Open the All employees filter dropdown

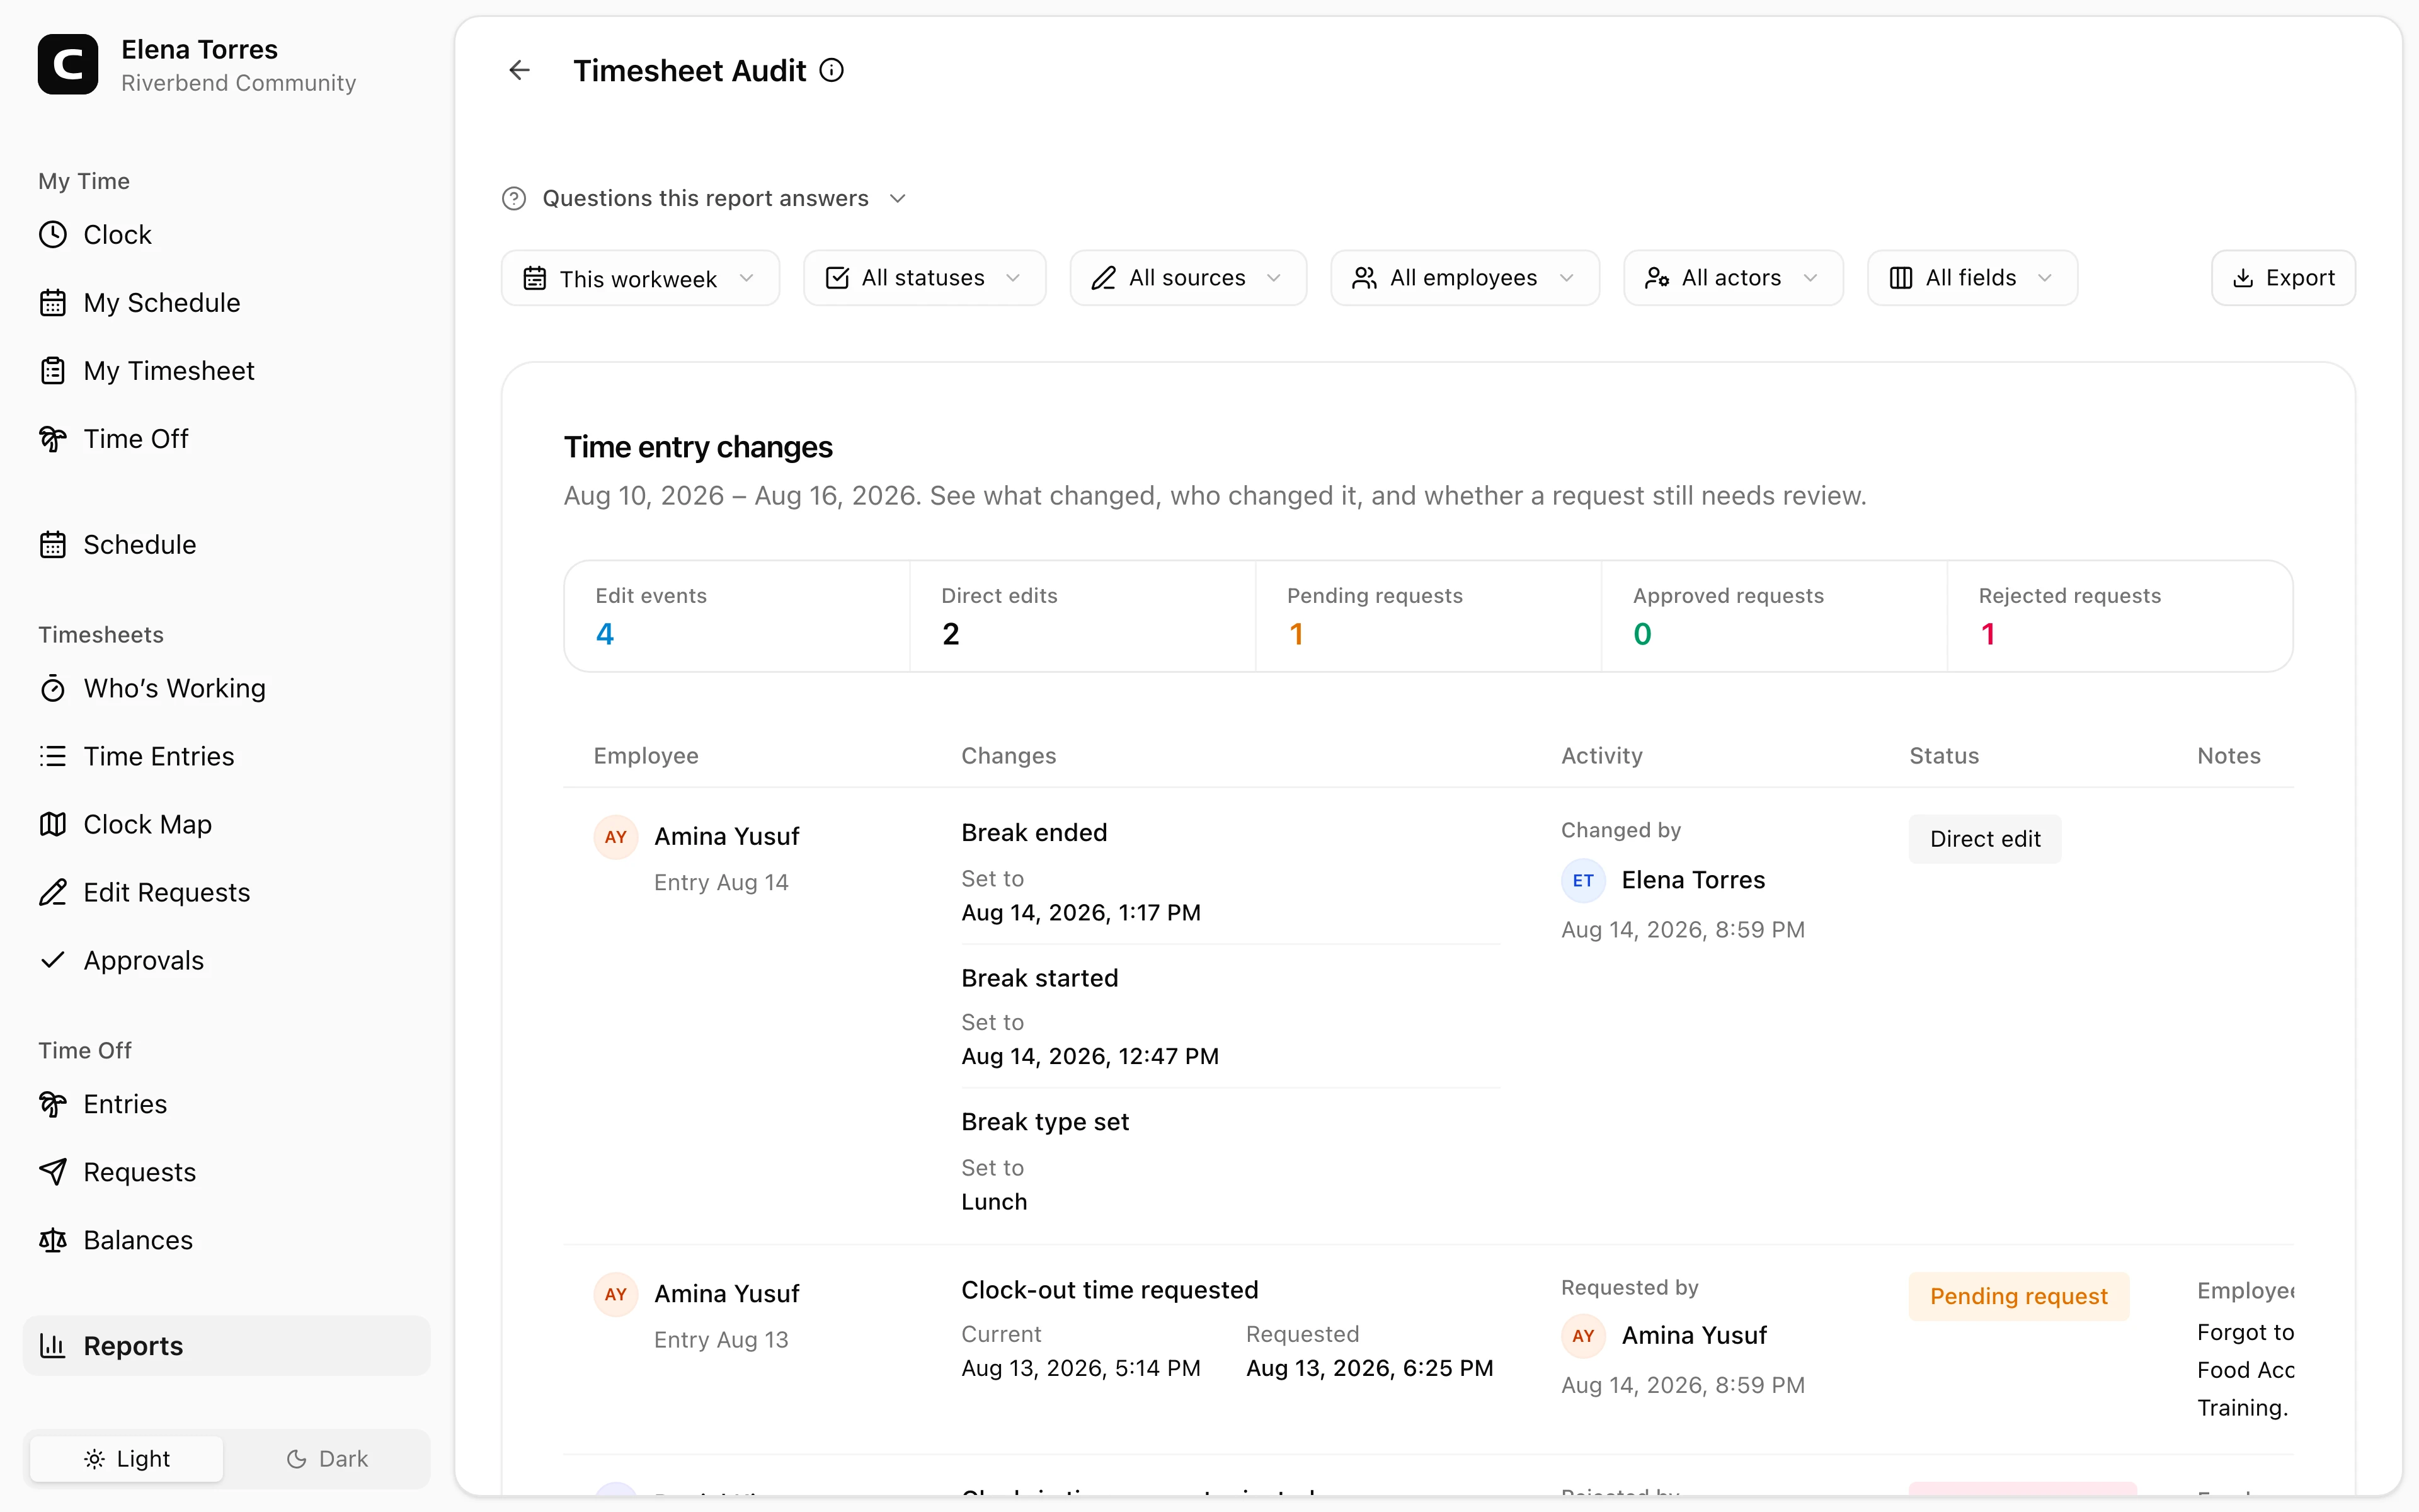(x=1465, y=278)
